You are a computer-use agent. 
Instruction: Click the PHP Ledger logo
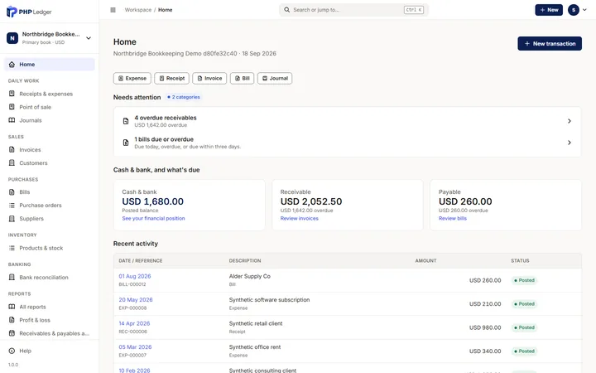(x=29, y=12)
